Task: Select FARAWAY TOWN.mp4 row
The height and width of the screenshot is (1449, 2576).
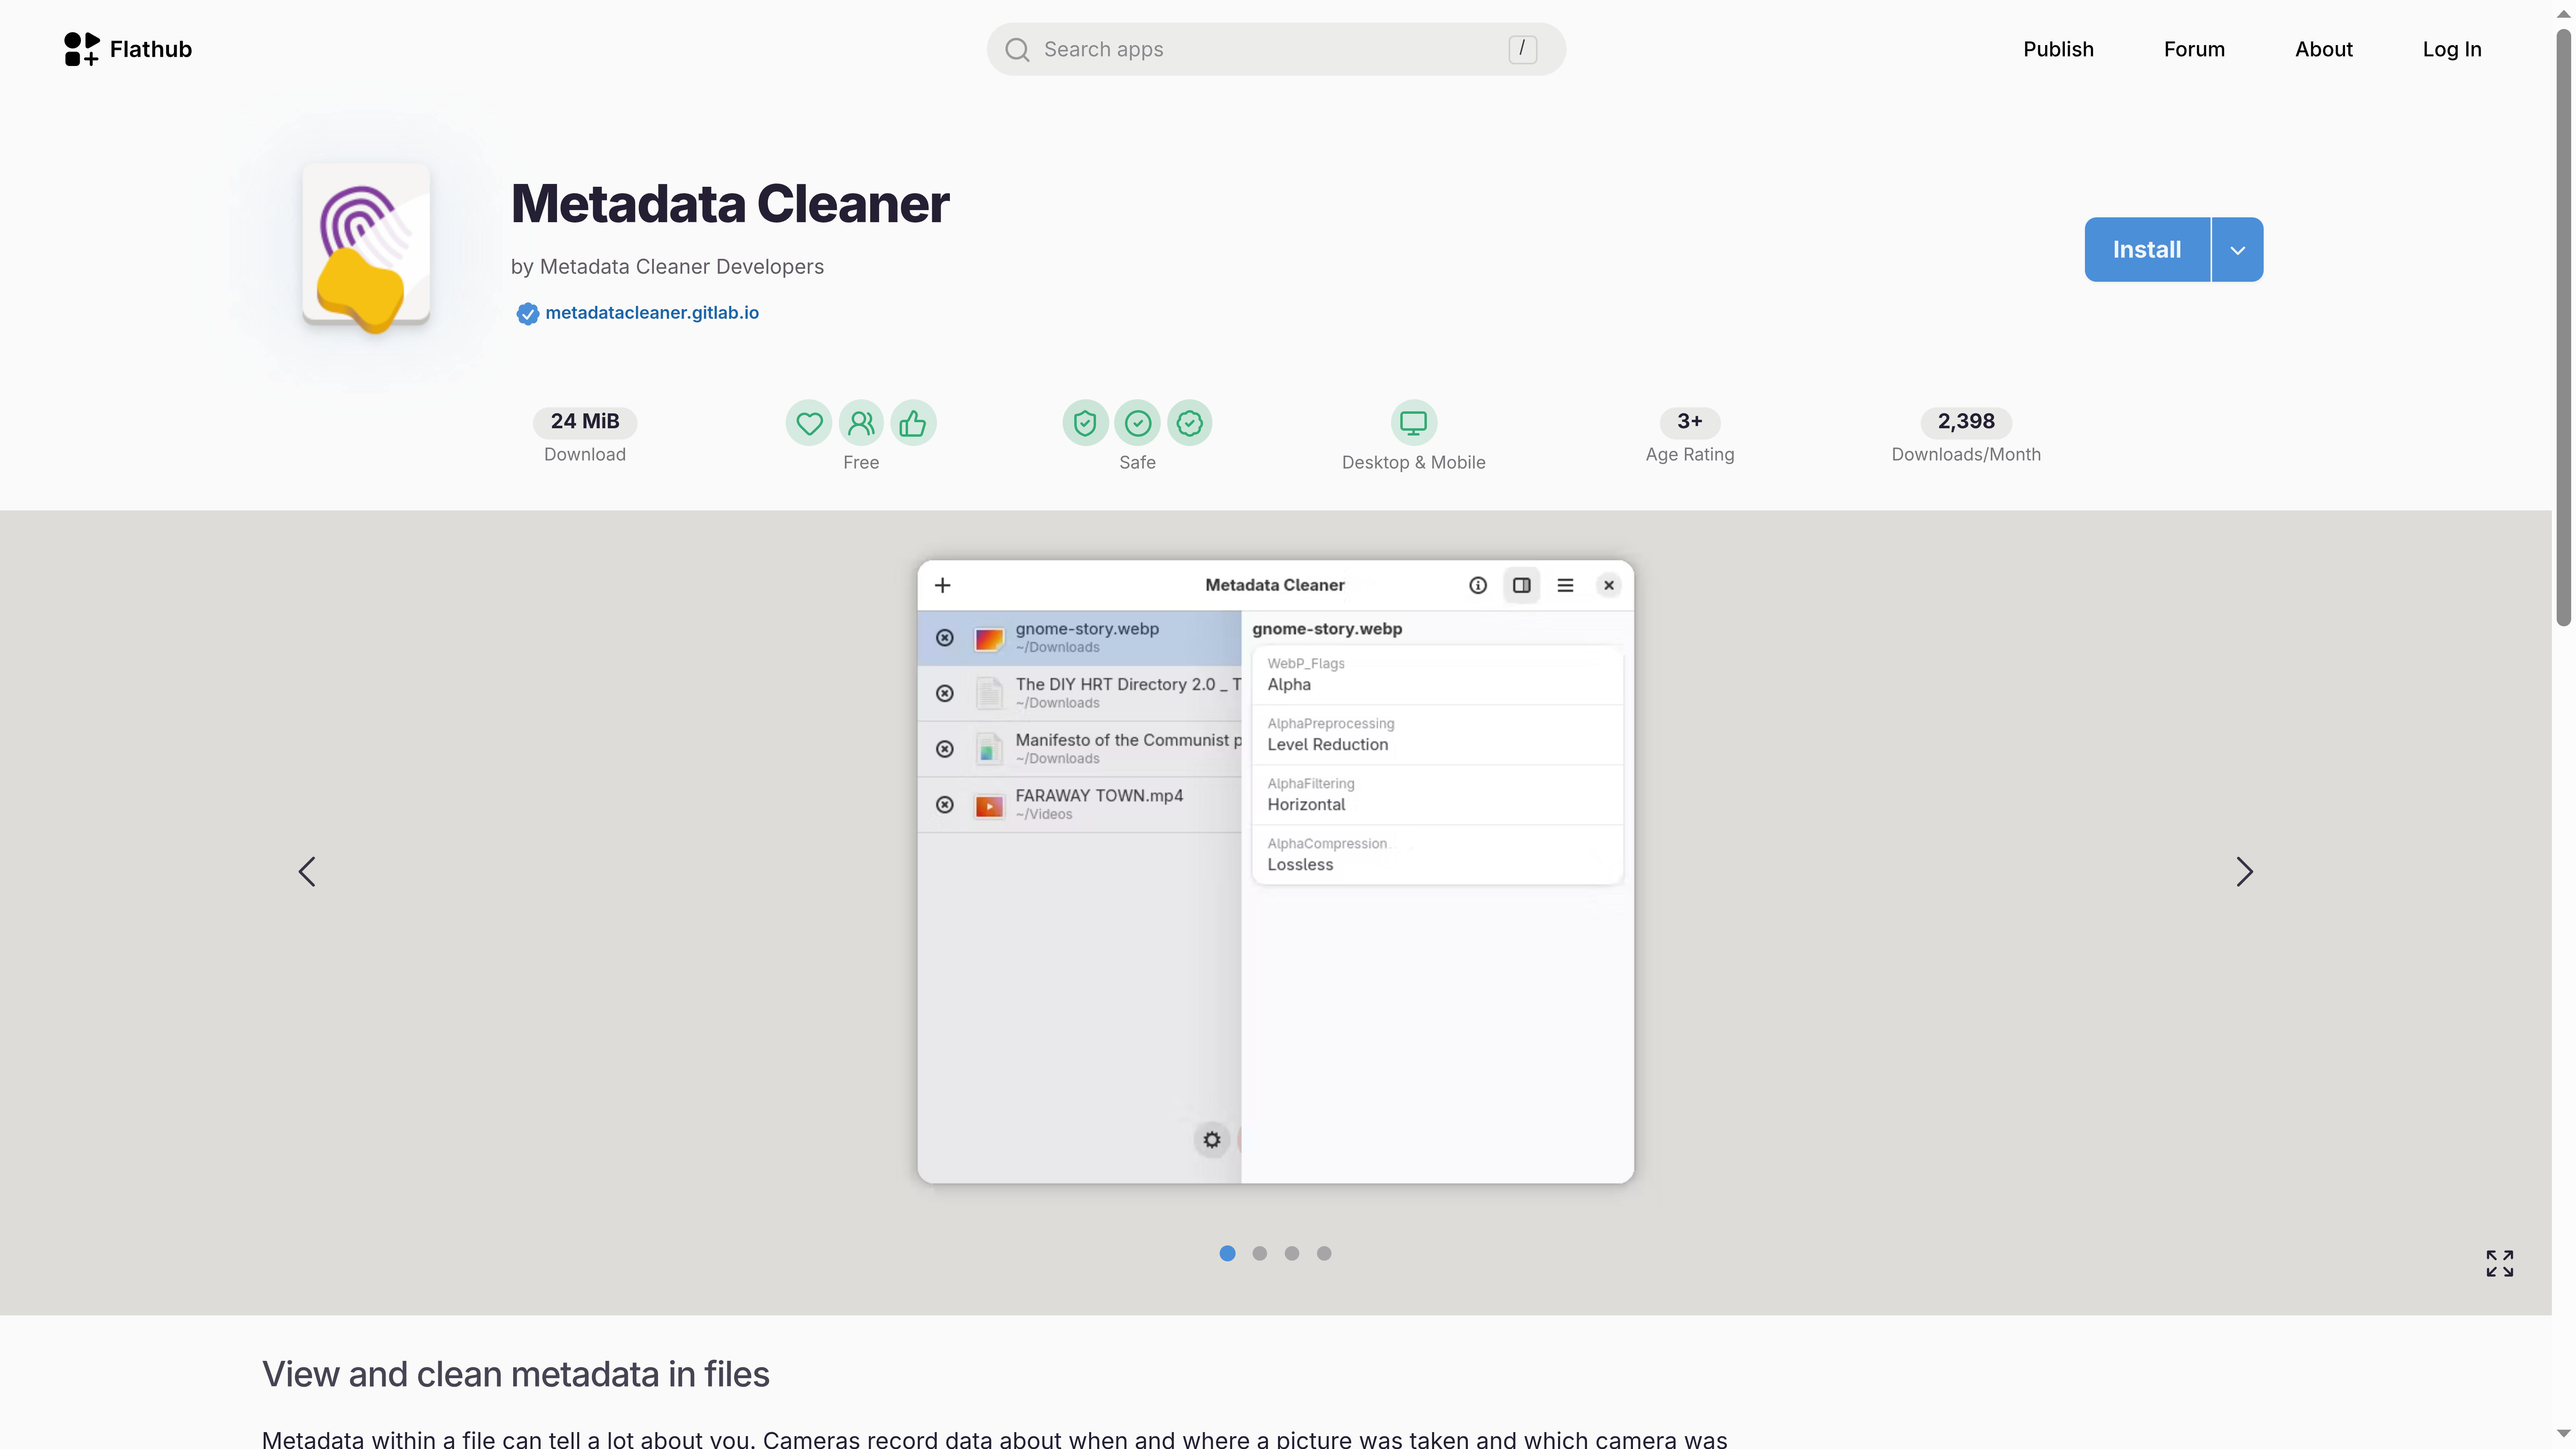Action: 1079,804
